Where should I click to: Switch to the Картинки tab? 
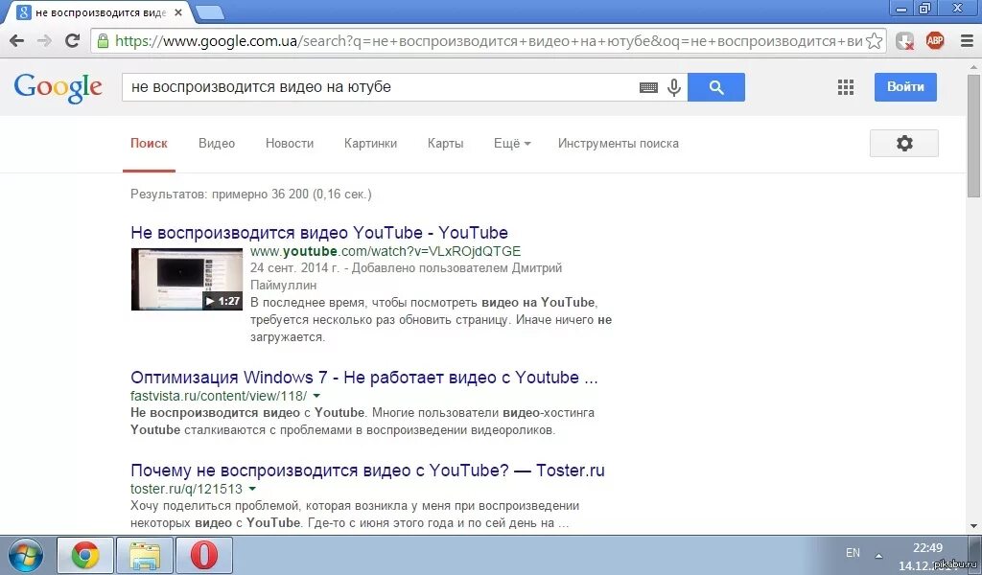(x=370, y=144)
